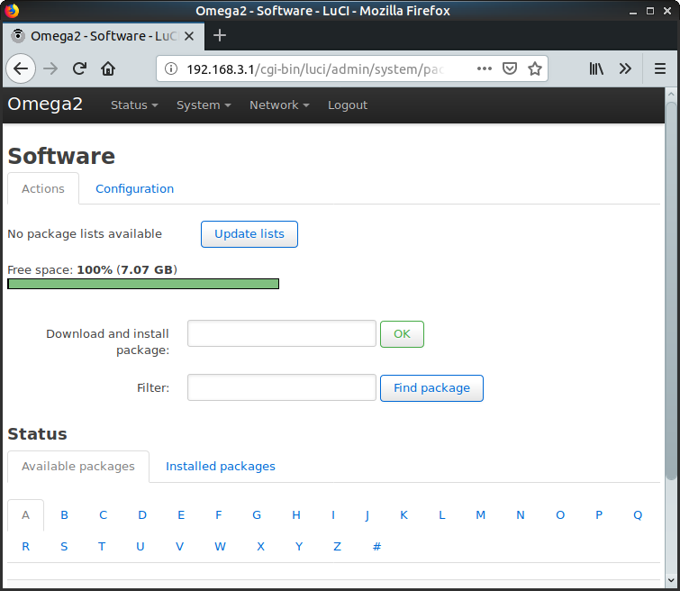
Task: Show packages starting with T
Action: pos(102,547)
